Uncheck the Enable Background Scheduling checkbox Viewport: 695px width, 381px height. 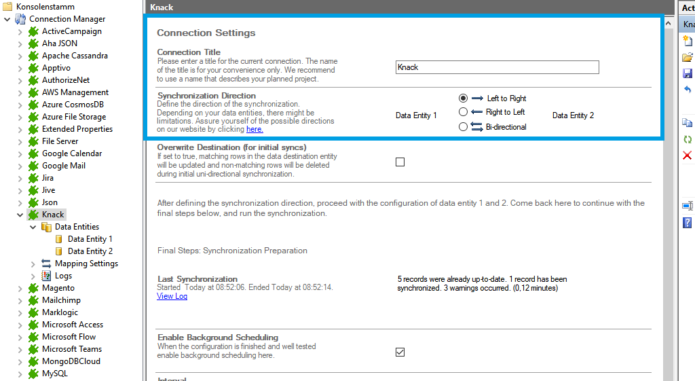click(x=400, y=352)
